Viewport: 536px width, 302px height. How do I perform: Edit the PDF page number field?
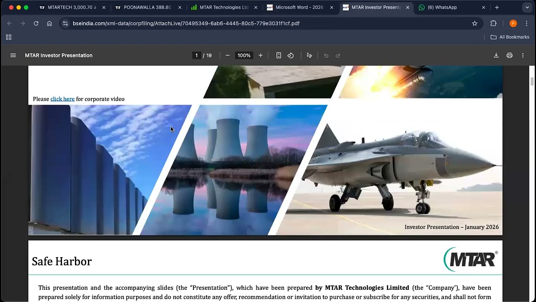(196, 55)
